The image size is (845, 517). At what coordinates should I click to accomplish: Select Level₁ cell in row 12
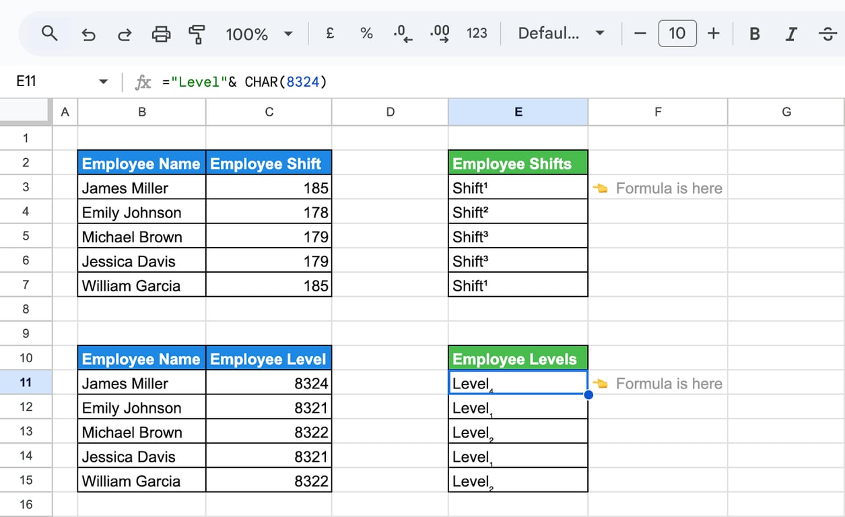[518, 407]
